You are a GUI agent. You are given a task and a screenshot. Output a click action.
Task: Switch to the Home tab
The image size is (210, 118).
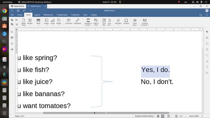(x=20, y=15)
